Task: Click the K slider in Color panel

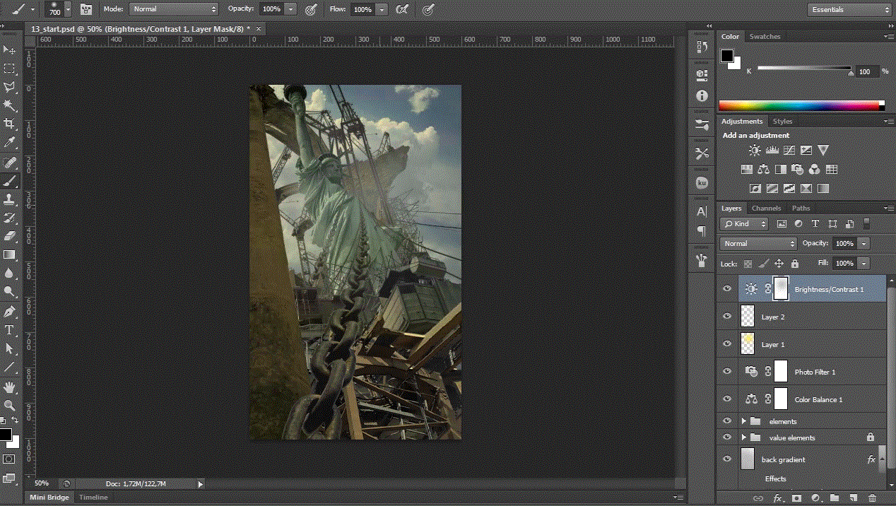Action: click(804, 69)
